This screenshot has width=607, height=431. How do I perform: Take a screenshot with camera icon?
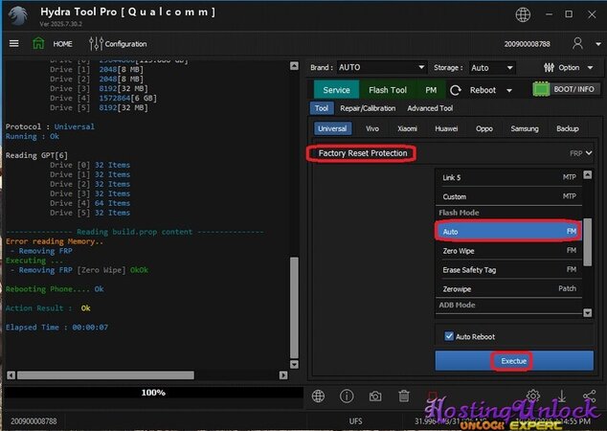coord(375,396)
